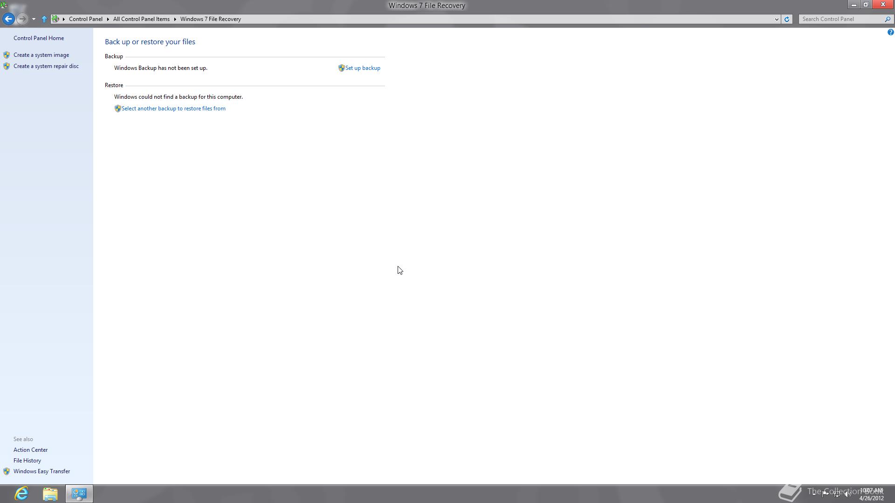Select another backup to restore files from

coord(173,109)
